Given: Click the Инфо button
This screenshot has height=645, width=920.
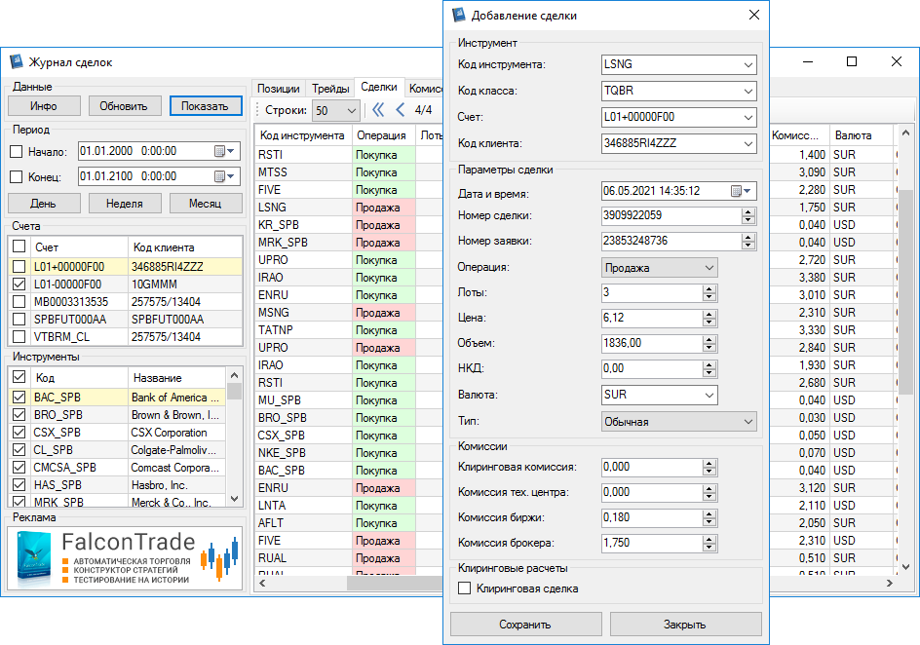Looking at the screenshot, I should 44,106.
